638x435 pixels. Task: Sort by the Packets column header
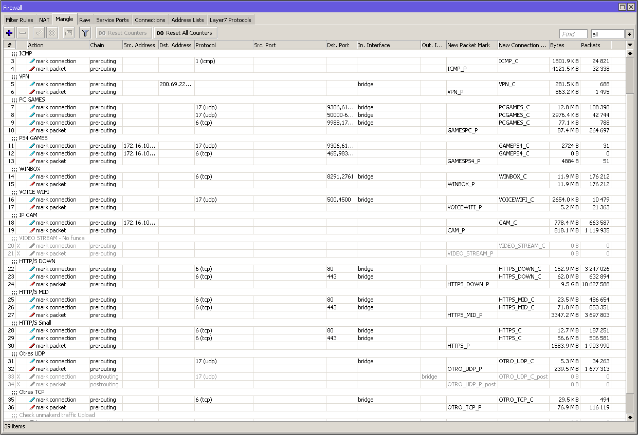point(595,45)
